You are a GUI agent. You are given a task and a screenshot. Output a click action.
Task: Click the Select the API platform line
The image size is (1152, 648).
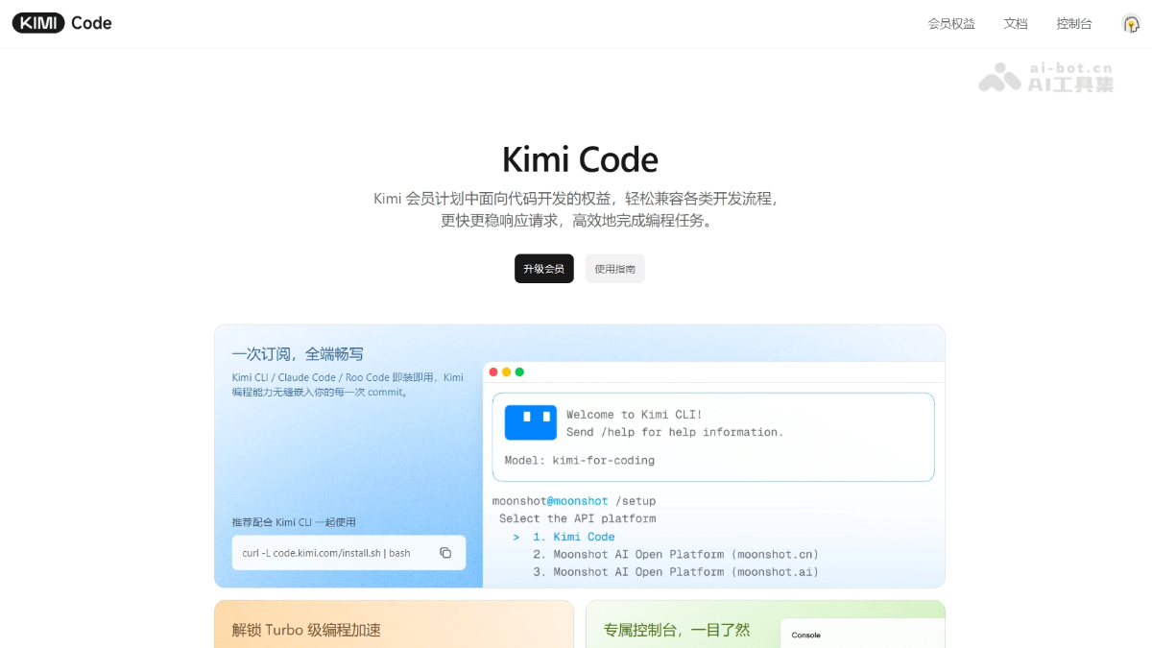(x=578, y=518)
